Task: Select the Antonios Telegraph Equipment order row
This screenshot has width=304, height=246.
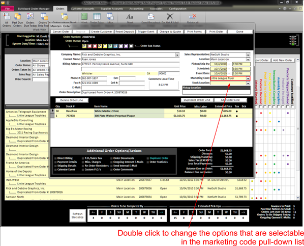Action: 27,114
